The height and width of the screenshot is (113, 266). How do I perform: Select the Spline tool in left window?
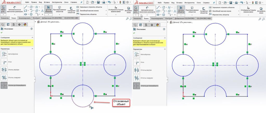coord(37,7)
